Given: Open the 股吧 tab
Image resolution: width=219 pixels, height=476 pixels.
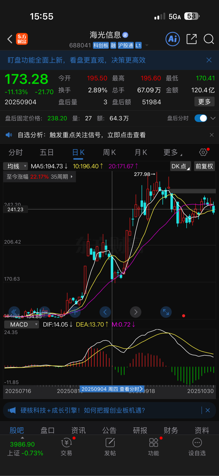Looking at the screenshot, I should click(17, 430).
